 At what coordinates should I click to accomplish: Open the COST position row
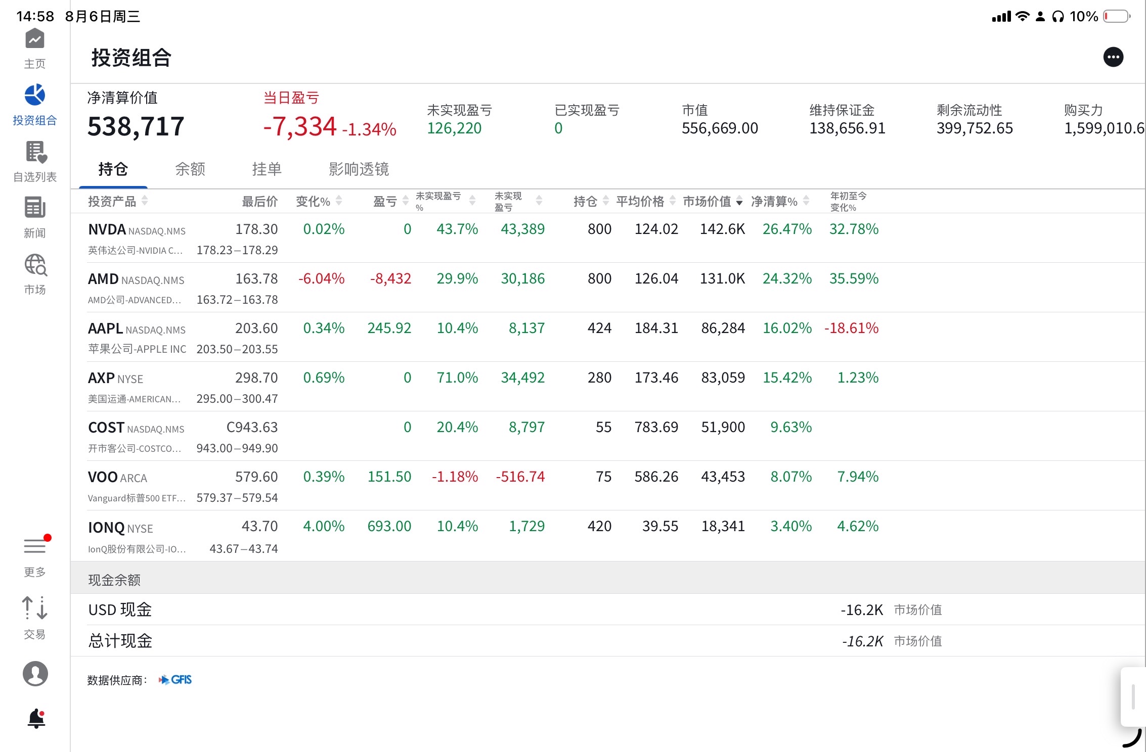607,436
